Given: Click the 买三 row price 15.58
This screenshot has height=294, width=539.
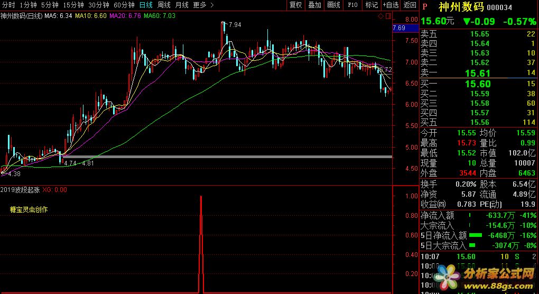Looking at the screenshot, I should point(479,103).
